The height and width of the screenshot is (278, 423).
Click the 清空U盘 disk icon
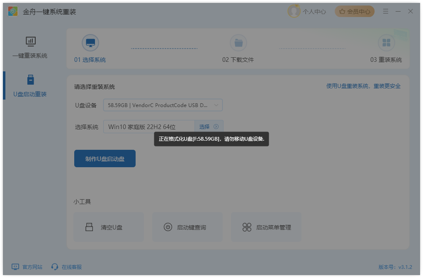(89, 227)
